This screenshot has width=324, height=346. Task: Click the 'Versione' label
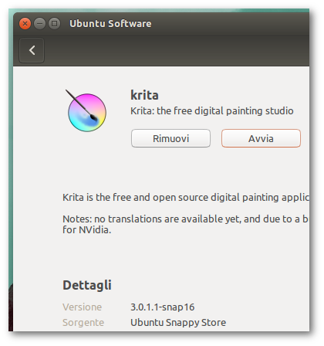tap(83, 307)
